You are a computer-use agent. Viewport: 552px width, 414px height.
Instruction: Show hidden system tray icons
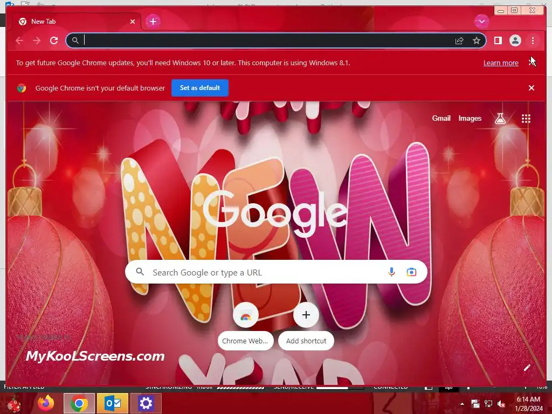point(462,404)
